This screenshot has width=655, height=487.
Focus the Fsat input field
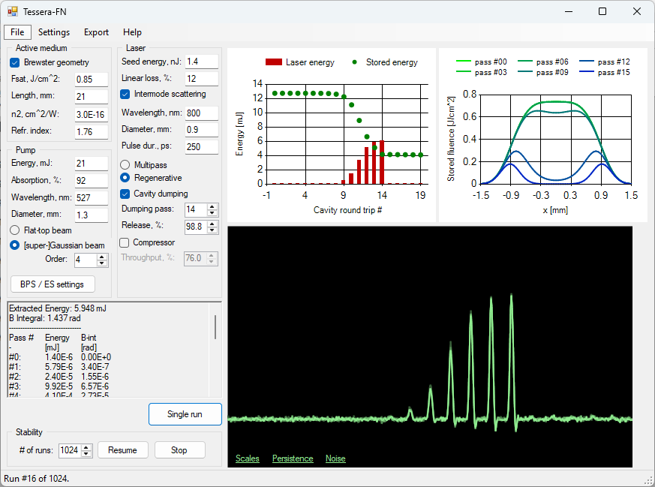92,80
